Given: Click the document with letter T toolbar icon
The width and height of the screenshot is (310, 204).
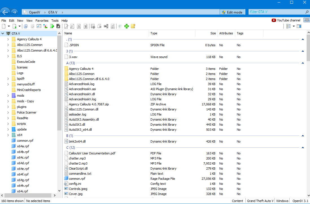Looking at the screenshot, I should (x=85, y=26).
